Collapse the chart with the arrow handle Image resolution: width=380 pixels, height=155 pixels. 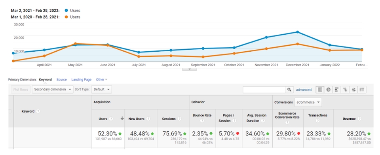tap(190, 69)
